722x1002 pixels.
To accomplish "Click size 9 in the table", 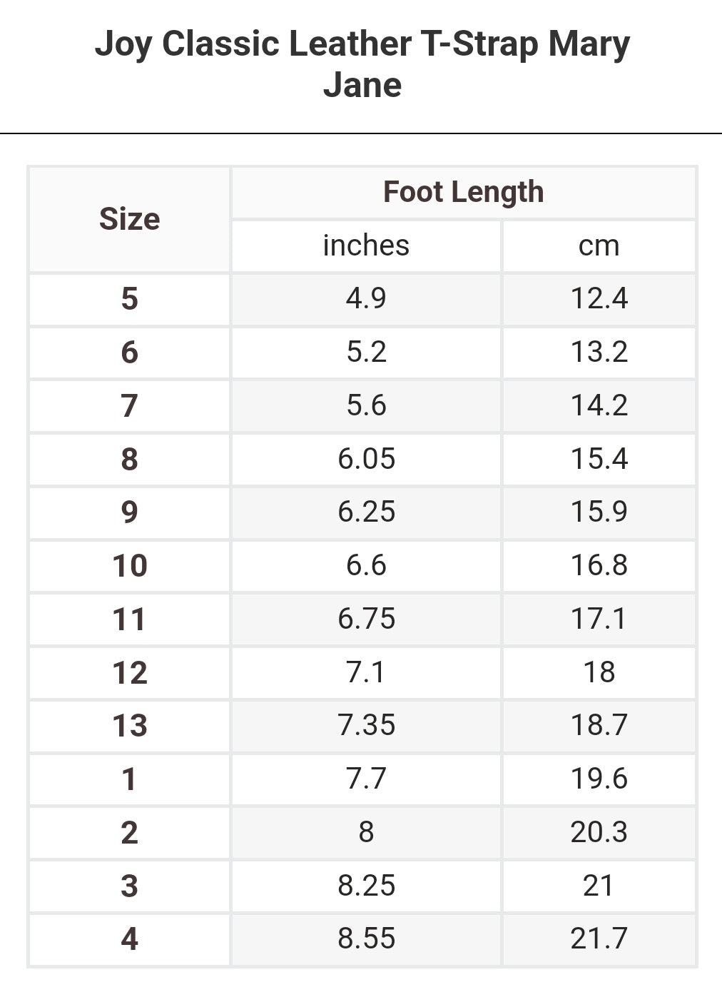I will click(129, 512).
